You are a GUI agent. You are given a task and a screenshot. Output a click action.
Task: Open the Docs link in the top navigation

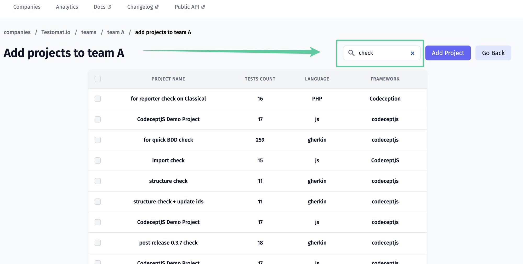102,7
